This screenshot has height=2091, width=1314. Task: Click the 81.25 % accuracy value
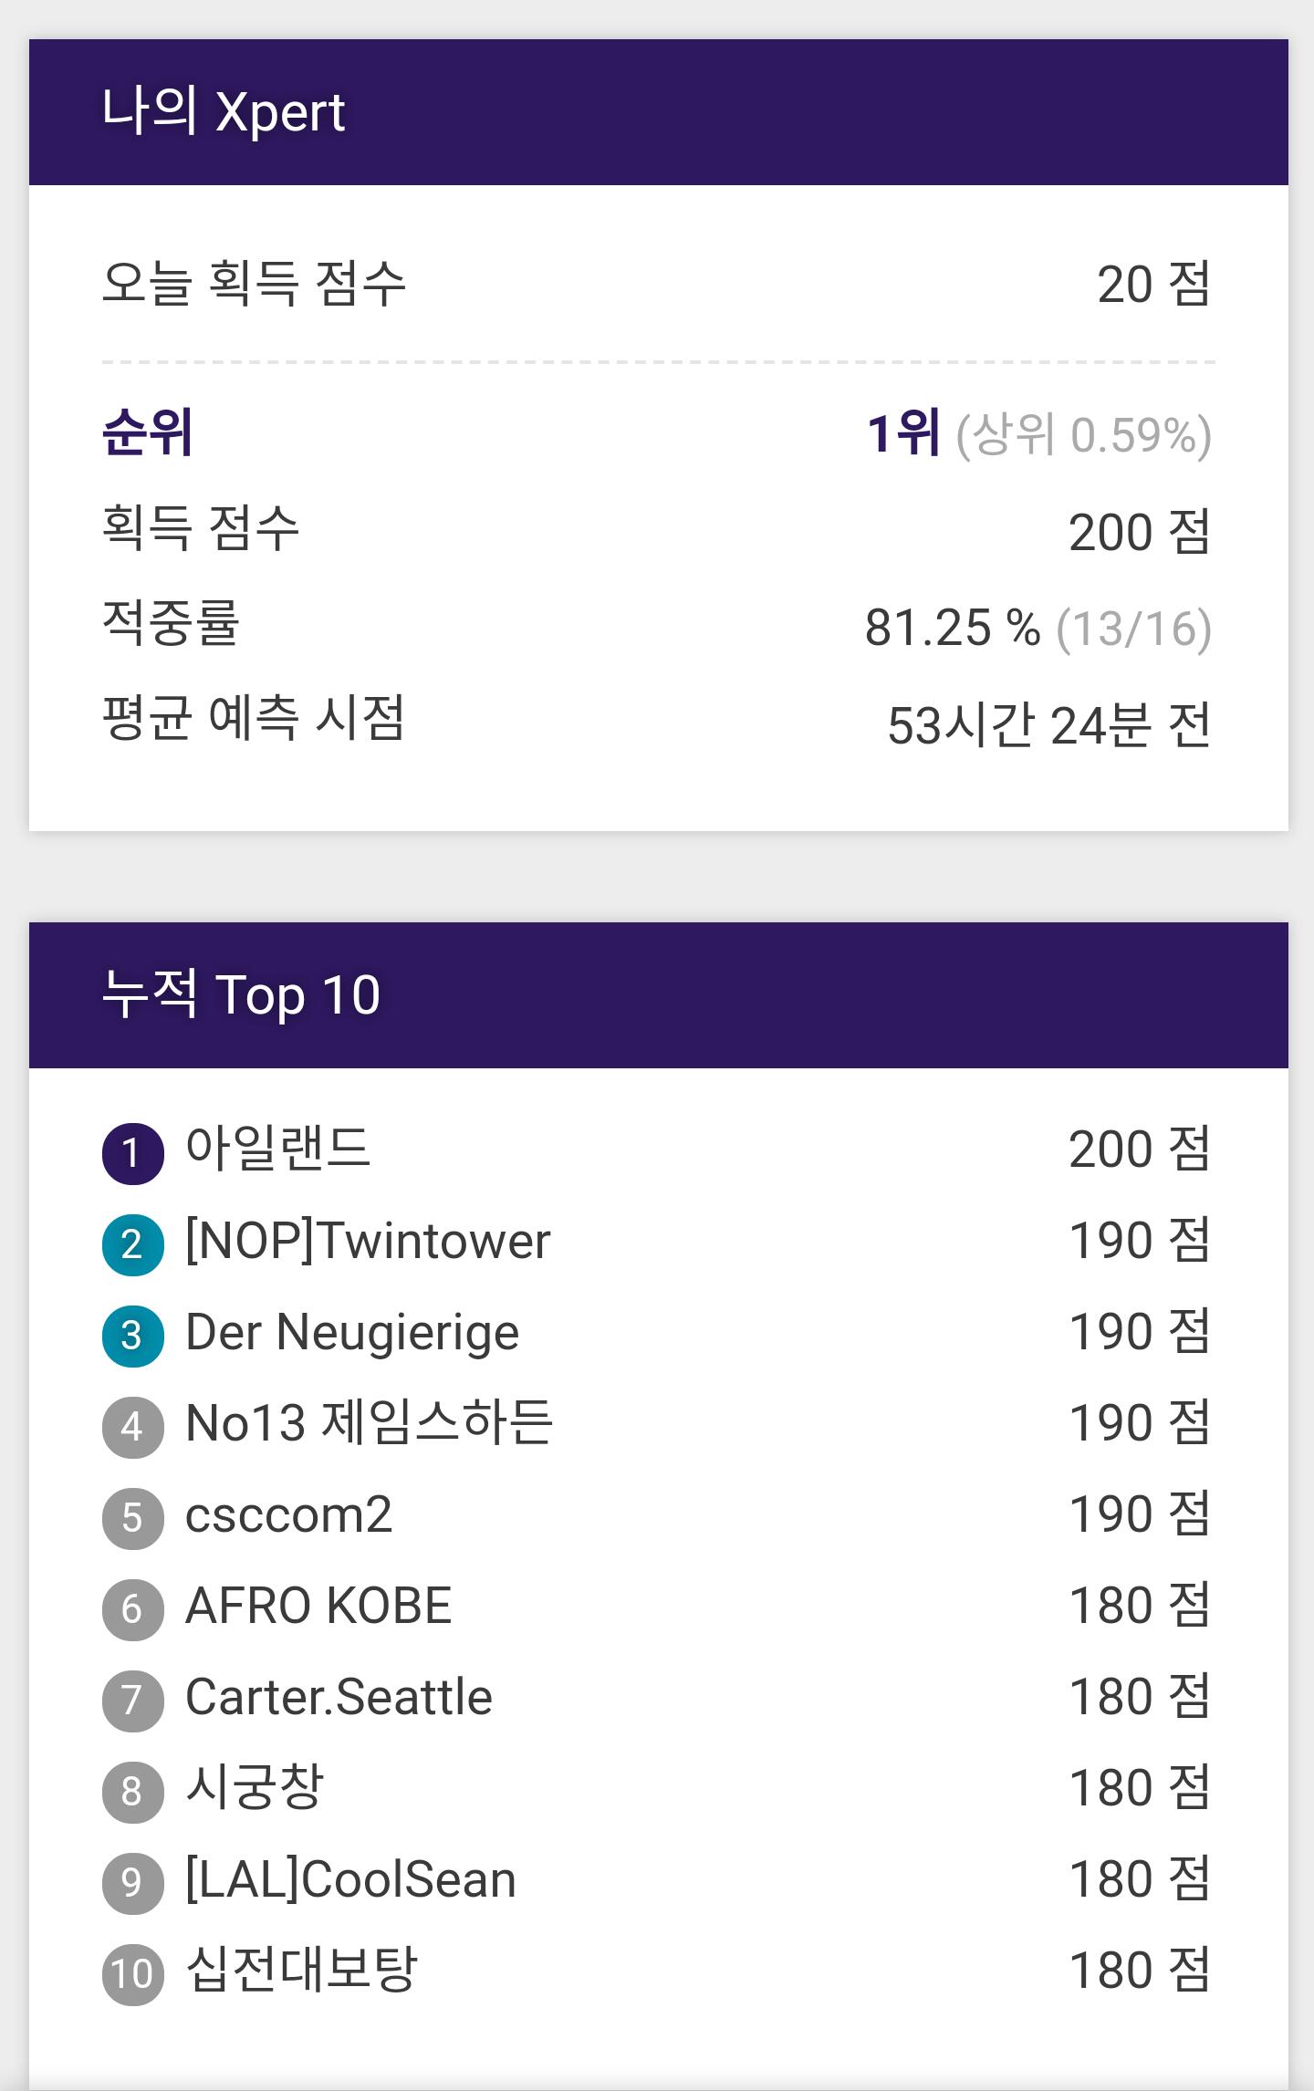(953, 628)
